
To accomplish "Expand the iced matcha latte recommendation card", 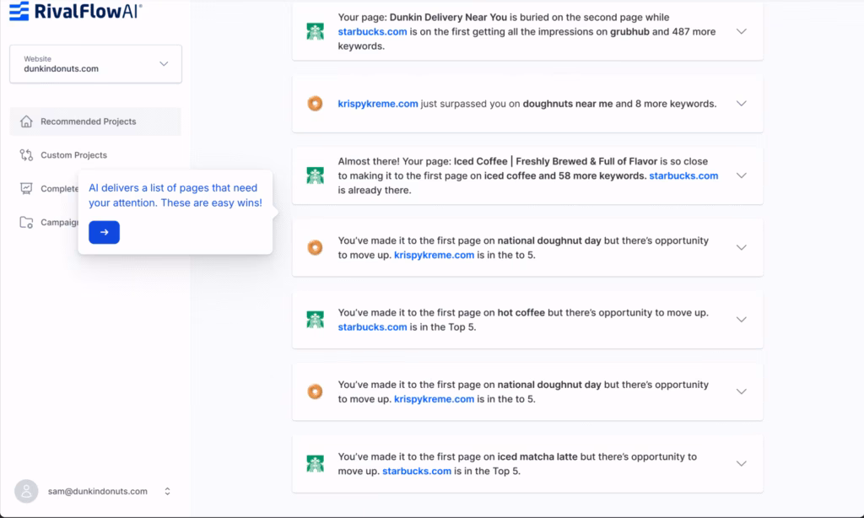I will pos(741,463).
